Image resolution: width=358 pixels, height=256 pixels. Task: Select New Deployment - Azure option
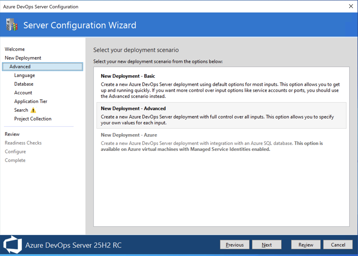(129, 135)
